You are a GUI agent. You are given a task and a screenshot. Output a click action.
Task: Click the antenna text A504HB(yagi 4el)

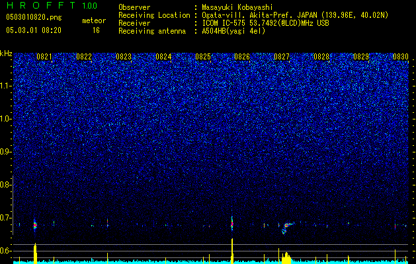pyautogui.click(x=233, y=31)
